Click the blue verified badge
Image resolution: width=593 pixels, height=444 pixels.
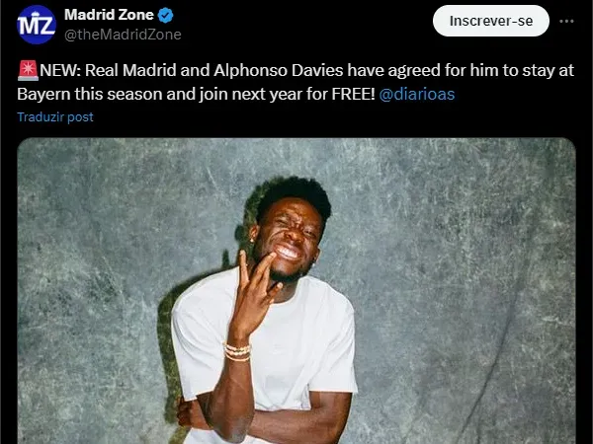coord(165,15)
